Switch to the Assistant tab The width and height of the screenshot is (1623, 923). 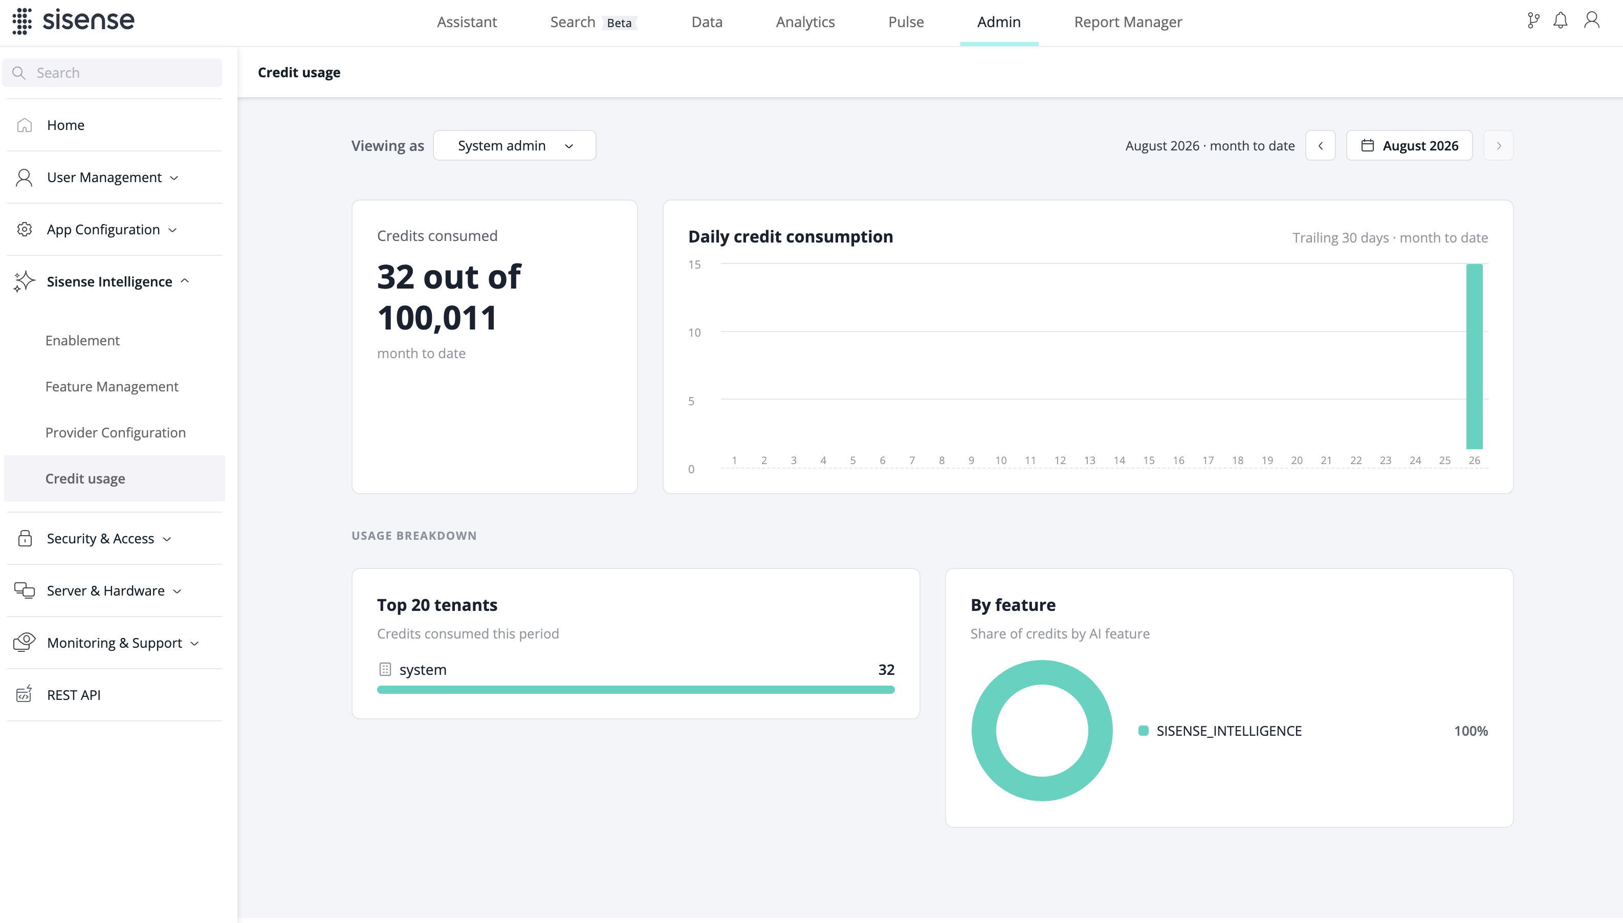tap(467, 22)
